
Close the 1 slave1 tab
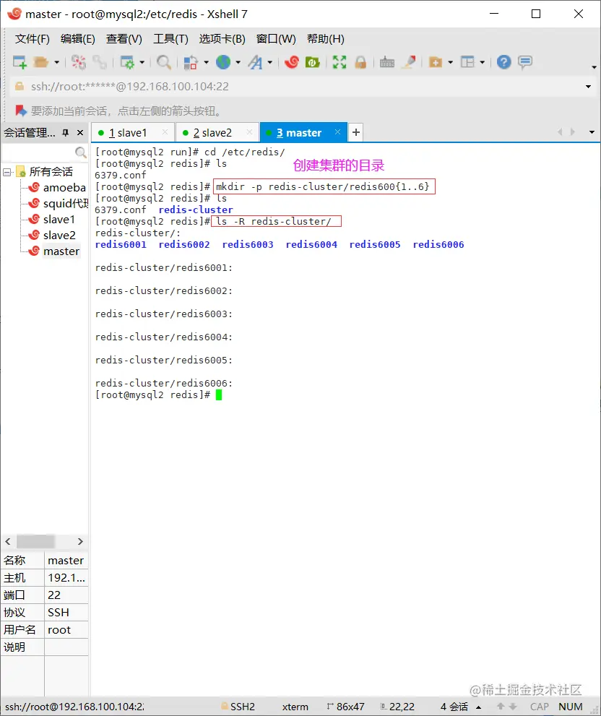point(165,132)
